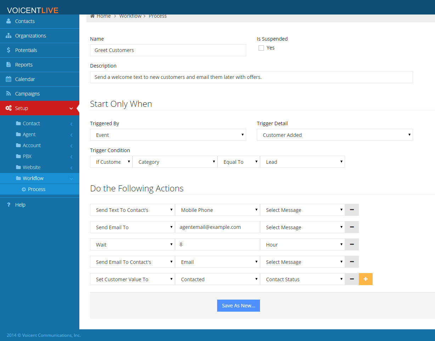Open the Hour time unit dropdown

coord(303,244)
